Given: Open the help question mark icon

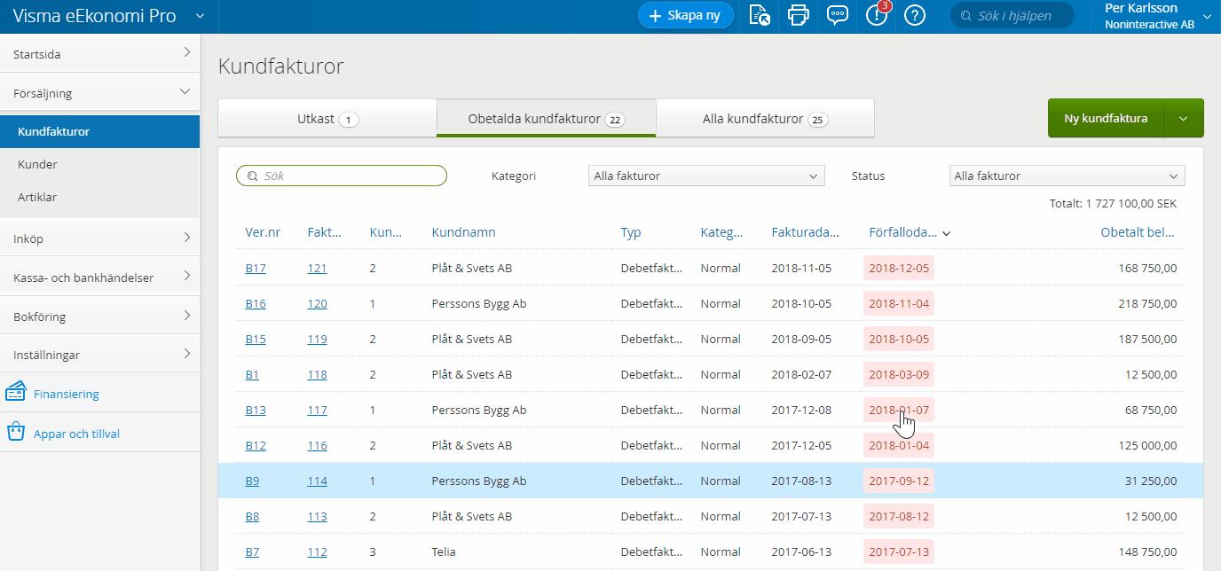Looking at the screenshot, I should [915, 15].
